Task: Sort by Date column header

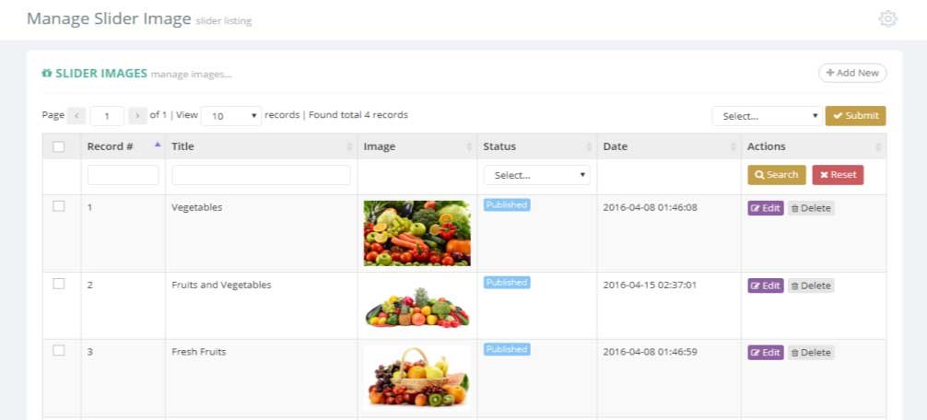Action: pyautogui.click(x=669, y=146)
